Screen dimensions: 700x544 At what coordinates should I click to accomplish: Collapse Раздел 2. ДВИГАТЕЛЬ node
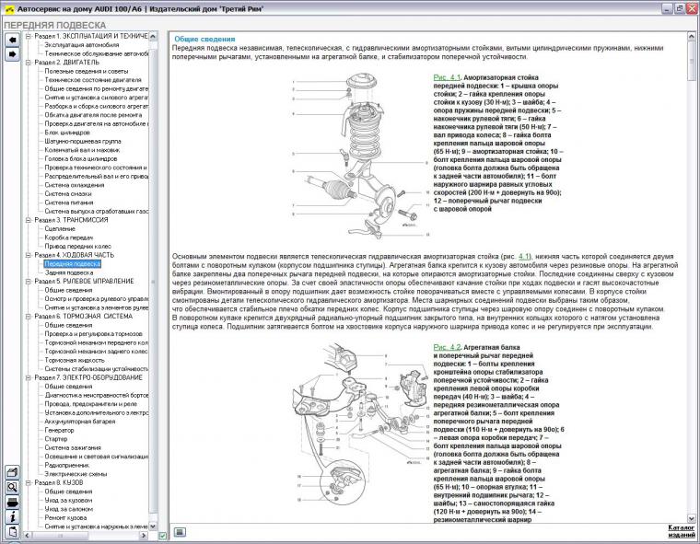coord(29,62)
